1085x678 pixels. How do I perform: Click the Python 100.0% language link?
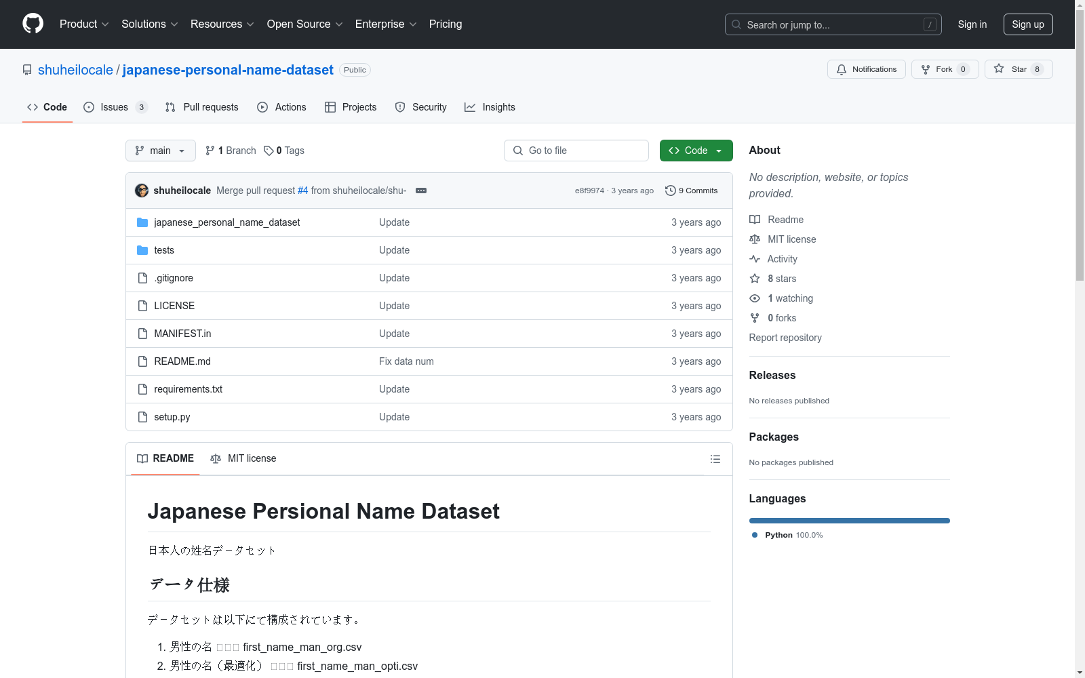[787, 535]
